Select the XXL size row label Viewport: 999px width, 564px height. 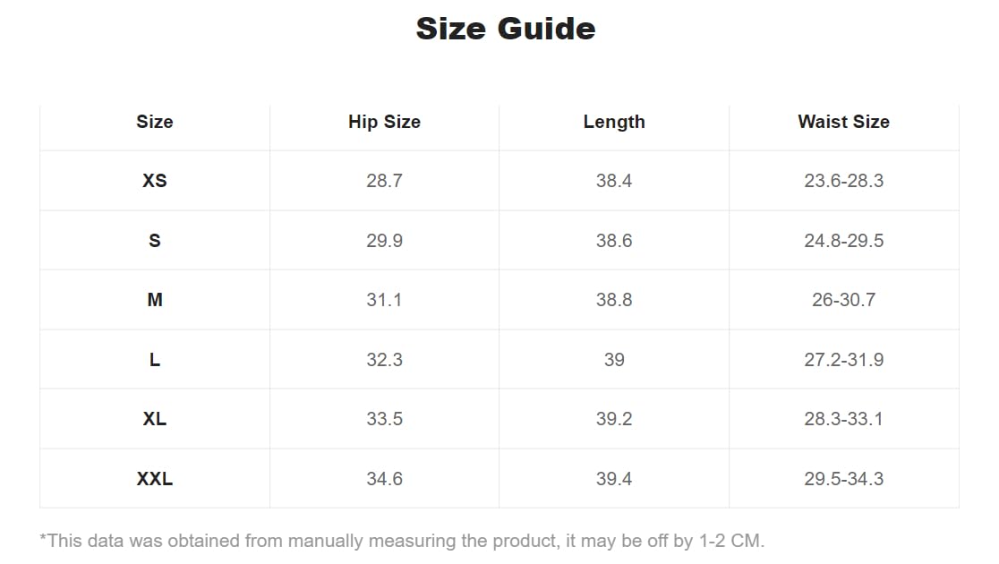click(x=155, y=479)
